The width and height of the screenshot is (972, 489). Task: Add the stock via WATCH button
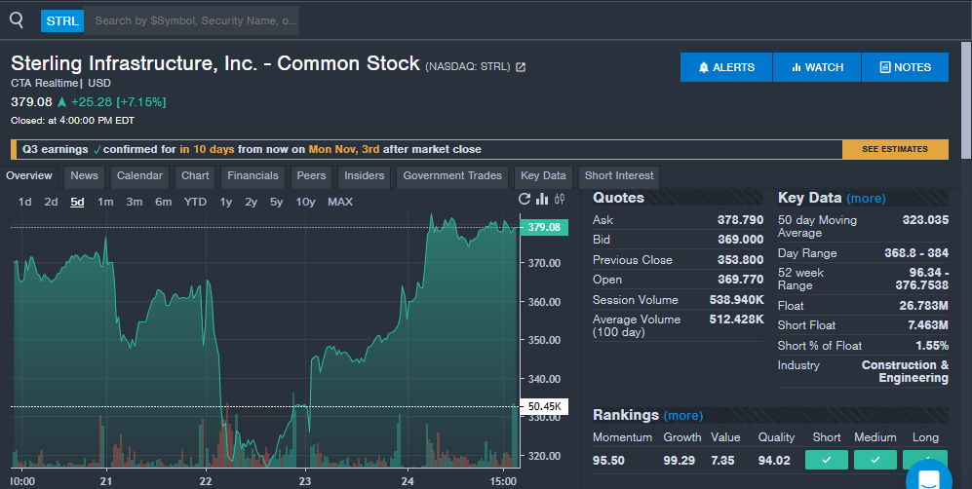click(817, 67)
